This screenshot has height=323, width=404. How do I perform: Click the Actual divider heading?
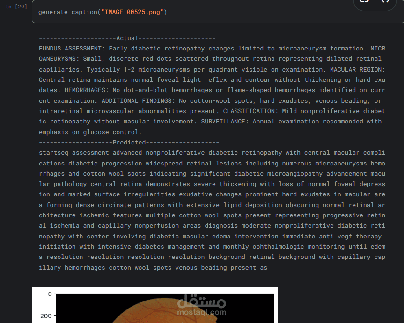pos(127,38)
